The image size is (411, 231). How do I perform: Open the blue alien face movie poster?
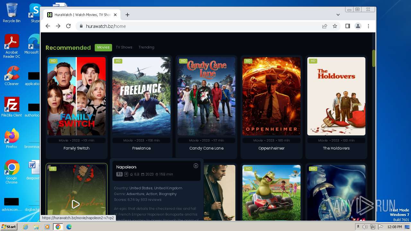(336, 193)
